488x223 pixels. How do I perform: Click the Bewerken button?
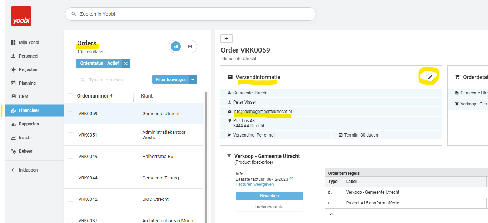click(269, 196)
